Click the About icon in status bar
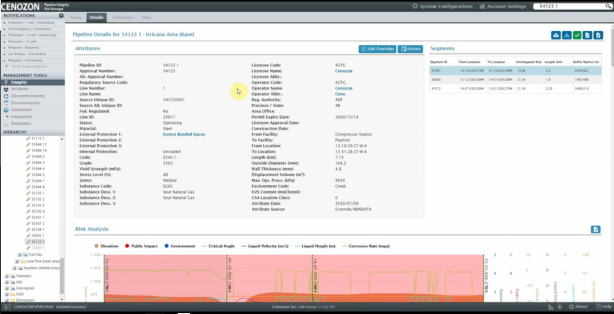 coord(571,307)
